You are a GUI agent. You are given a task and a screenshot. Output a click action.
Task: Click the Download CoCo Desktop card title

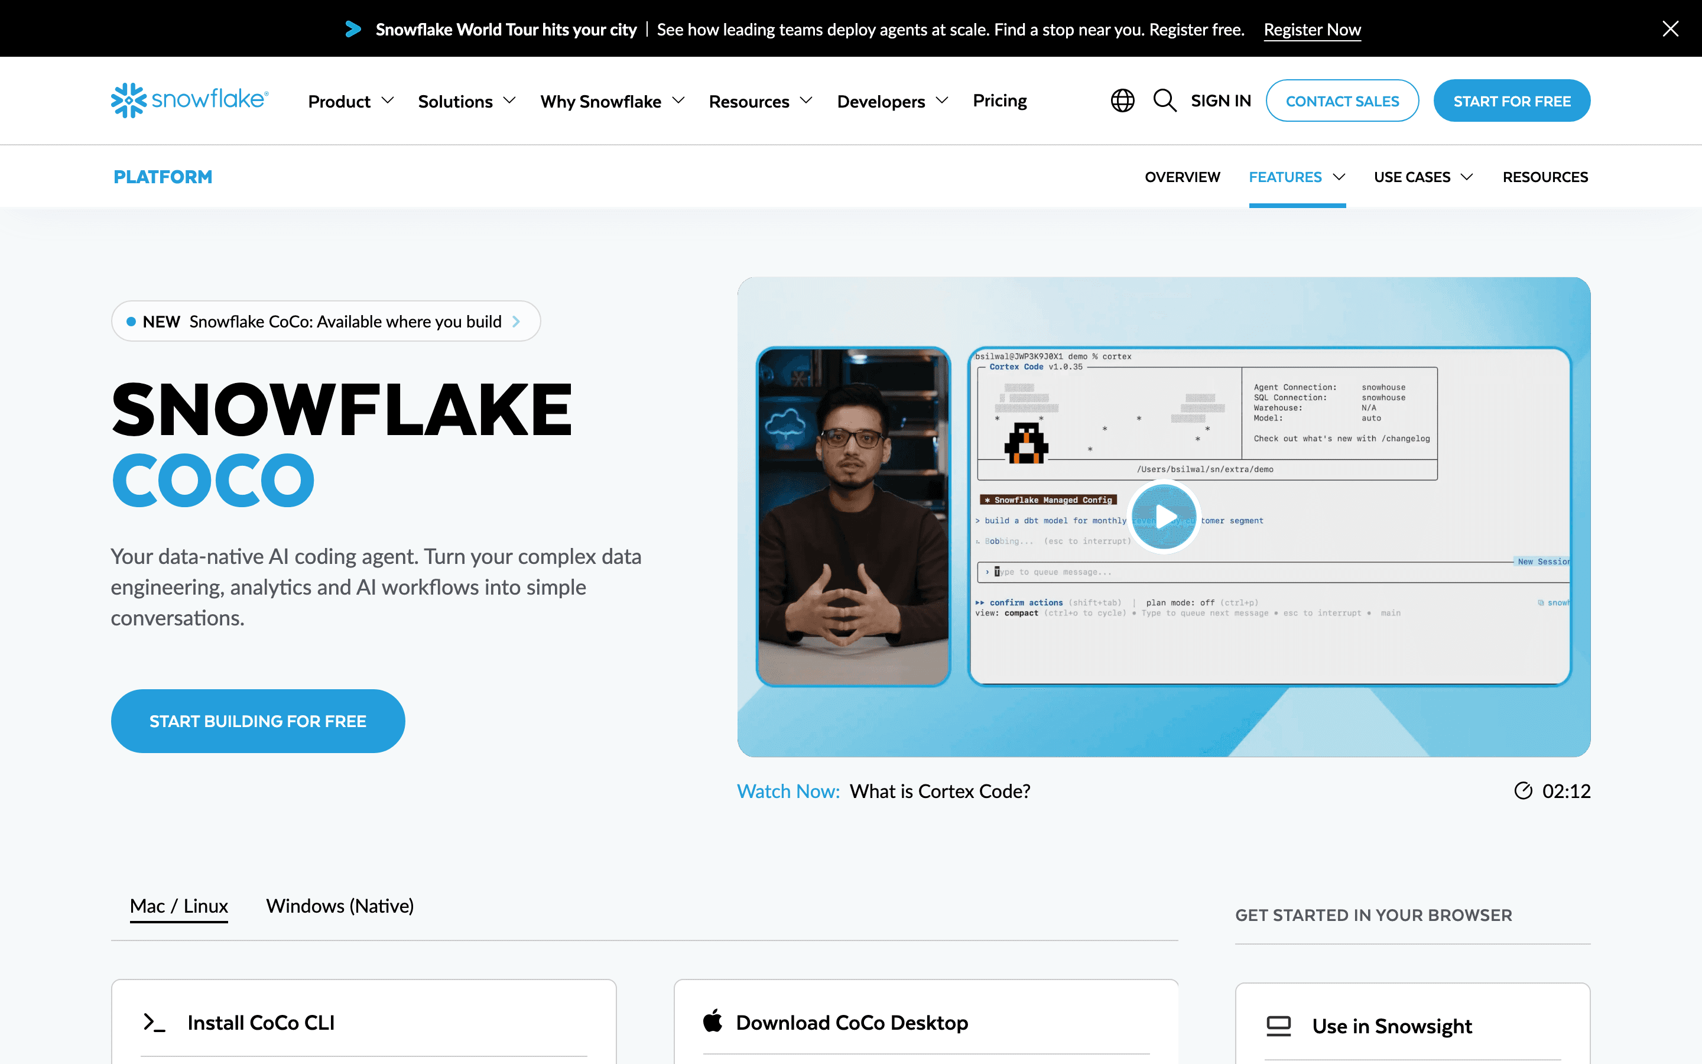tap(852, 1023)
